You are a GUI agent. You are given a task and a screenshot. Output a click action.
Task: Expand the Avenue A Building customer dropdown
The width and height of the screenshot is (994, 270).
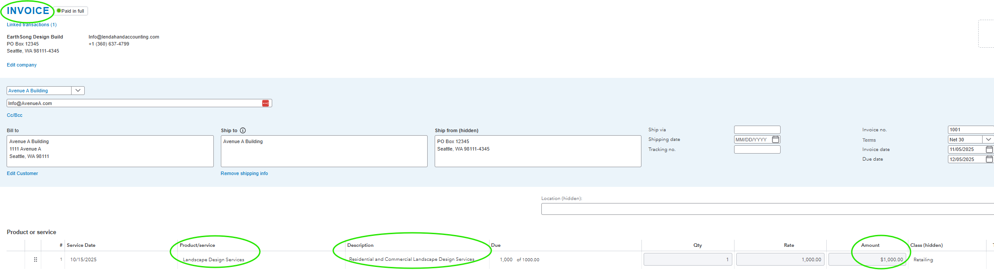tap(78, 91)
